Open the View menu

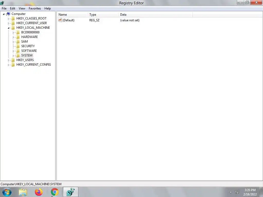pos(22,8)
